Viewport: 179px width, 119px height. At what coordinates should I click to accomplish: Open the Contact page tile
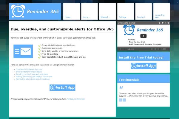click(x=143, y=11)
